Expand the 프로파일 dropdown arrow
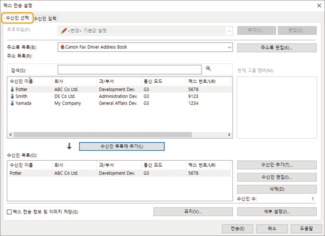The width and height of the screenshot is (325, 236). click(x=229, y=31)
